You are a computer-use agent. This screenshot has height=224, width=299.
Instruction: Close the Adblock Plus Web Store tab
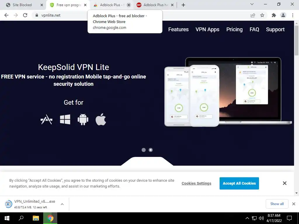tap(129, 5)
